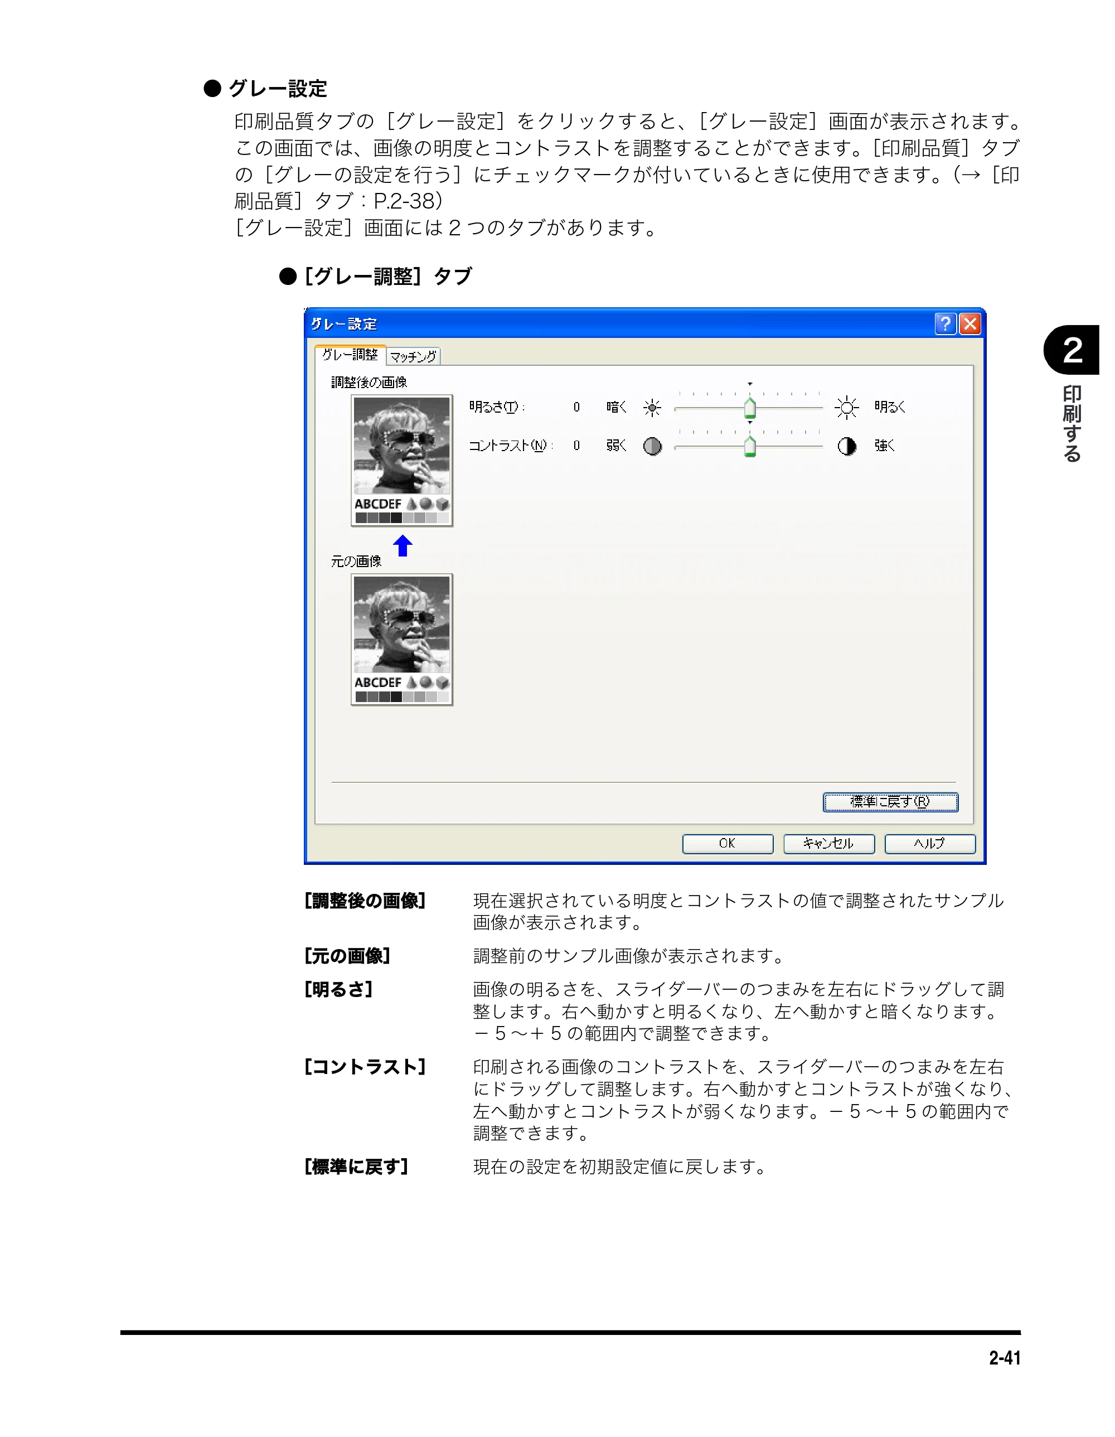This screenshot has width=1115, height=1437.
Task: Click the コントラスト(N): label
Action: pos(511,446)
